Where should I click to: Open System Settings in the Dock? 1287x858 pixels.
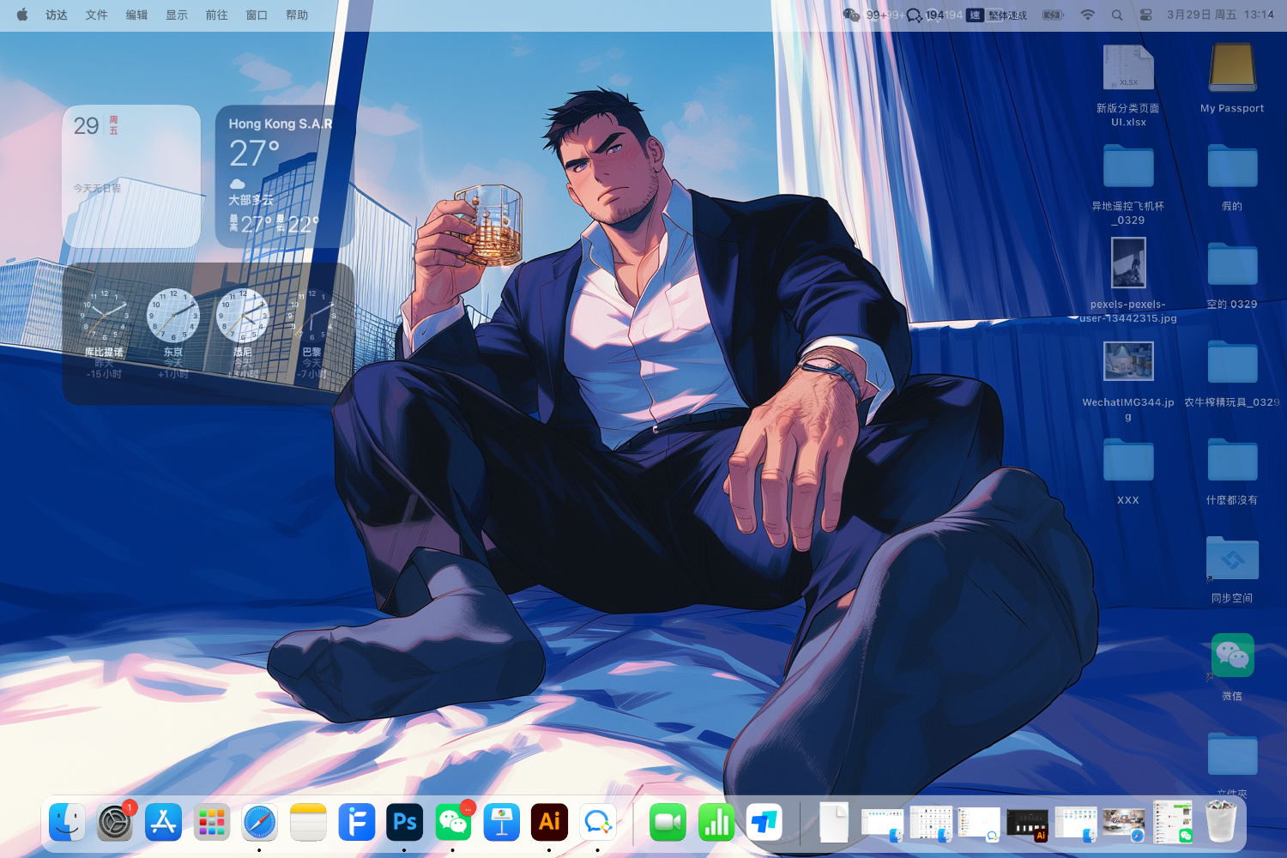pyautogui.click(x=115, y=822)
